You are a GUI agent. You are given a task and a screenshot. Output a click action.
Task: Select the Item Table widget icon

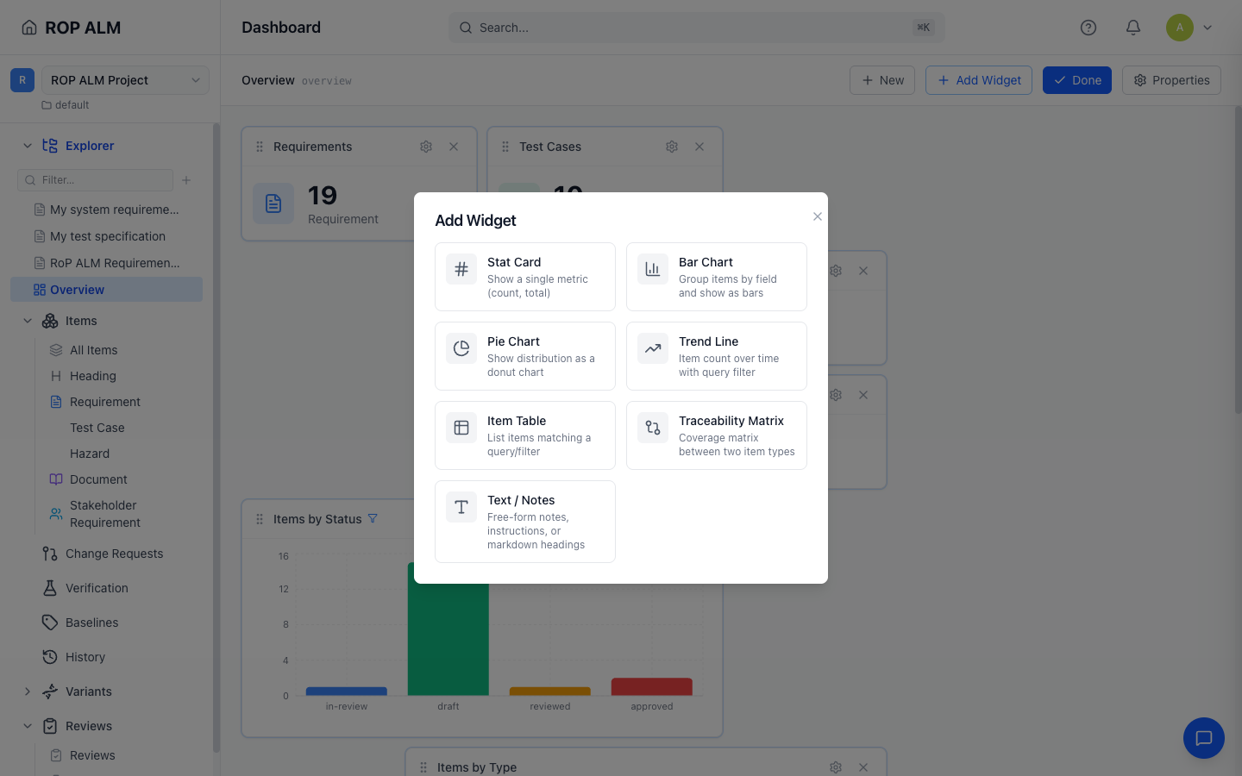click(461, 428)
